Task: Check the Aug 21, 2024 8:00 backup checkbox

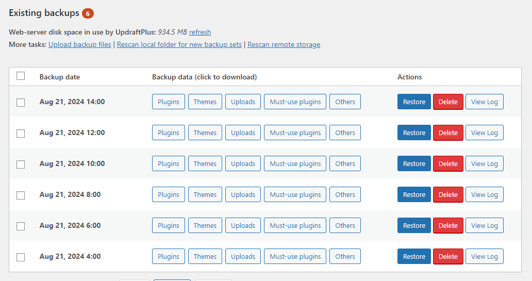Action: coord(21,195)
